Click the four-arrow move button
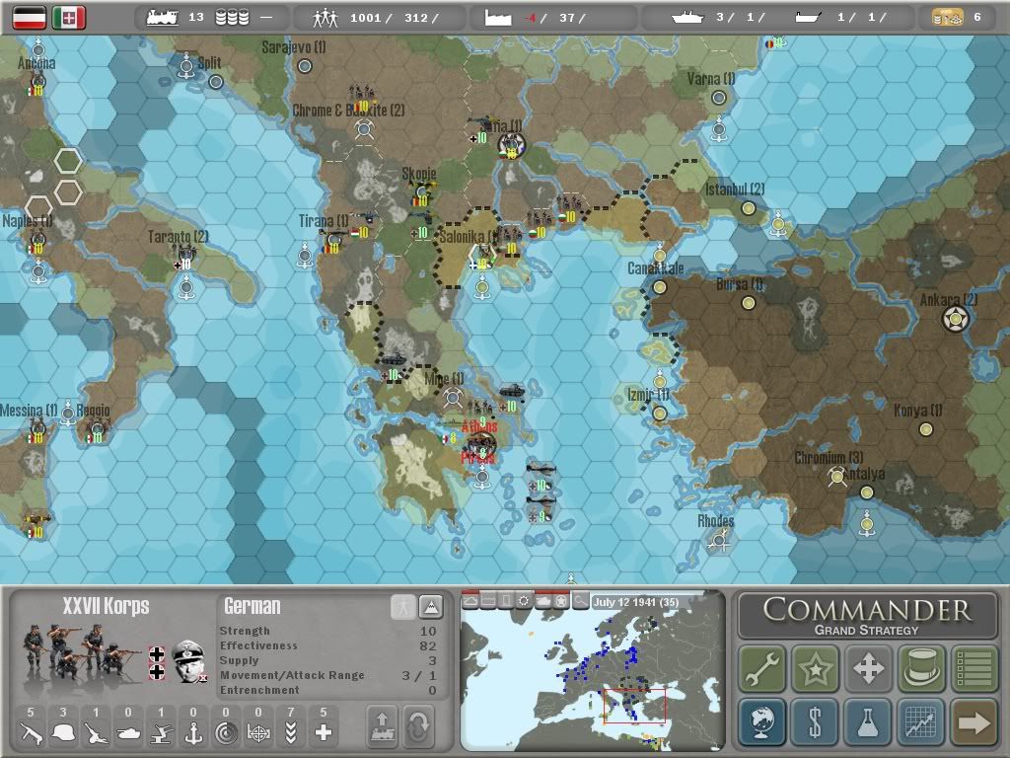 click(x=868, y=668)
